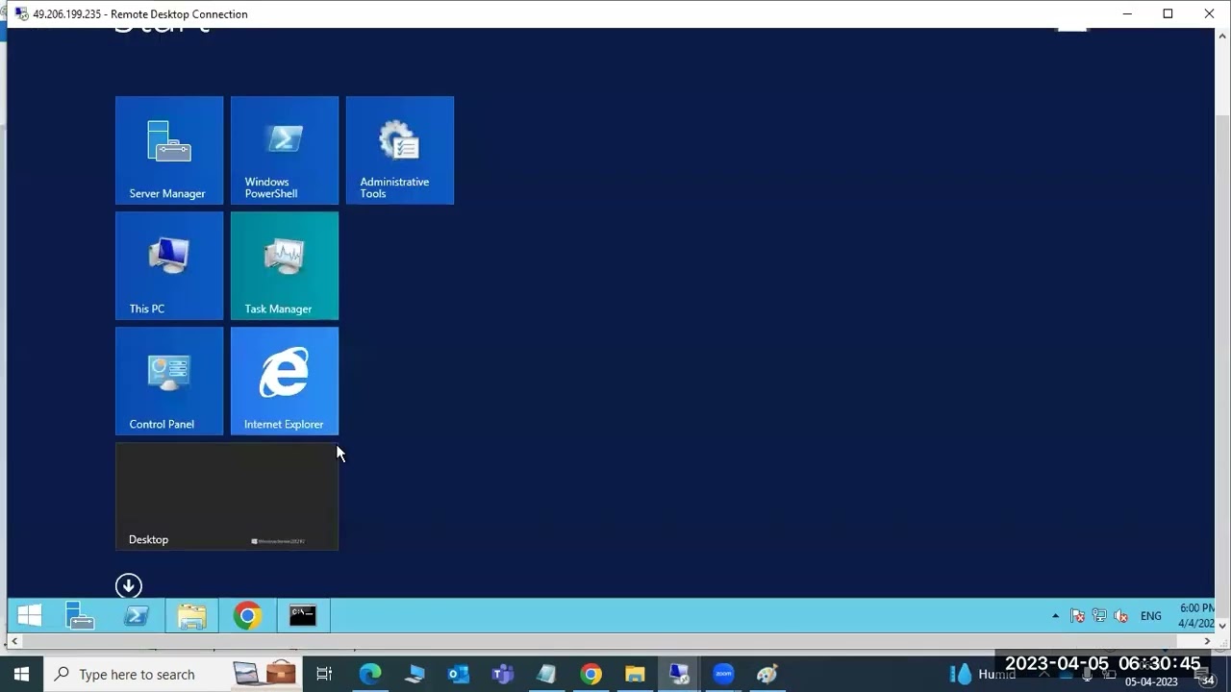Click the 6:00 PM clock in the remote tray
This screenshot has width=1231, height=692.
tap(1196, 616)
